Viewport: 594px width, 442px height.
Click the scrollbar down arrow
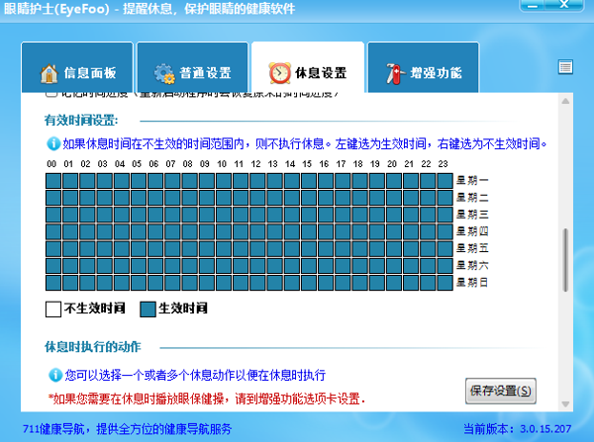click(x=566, y=405)
